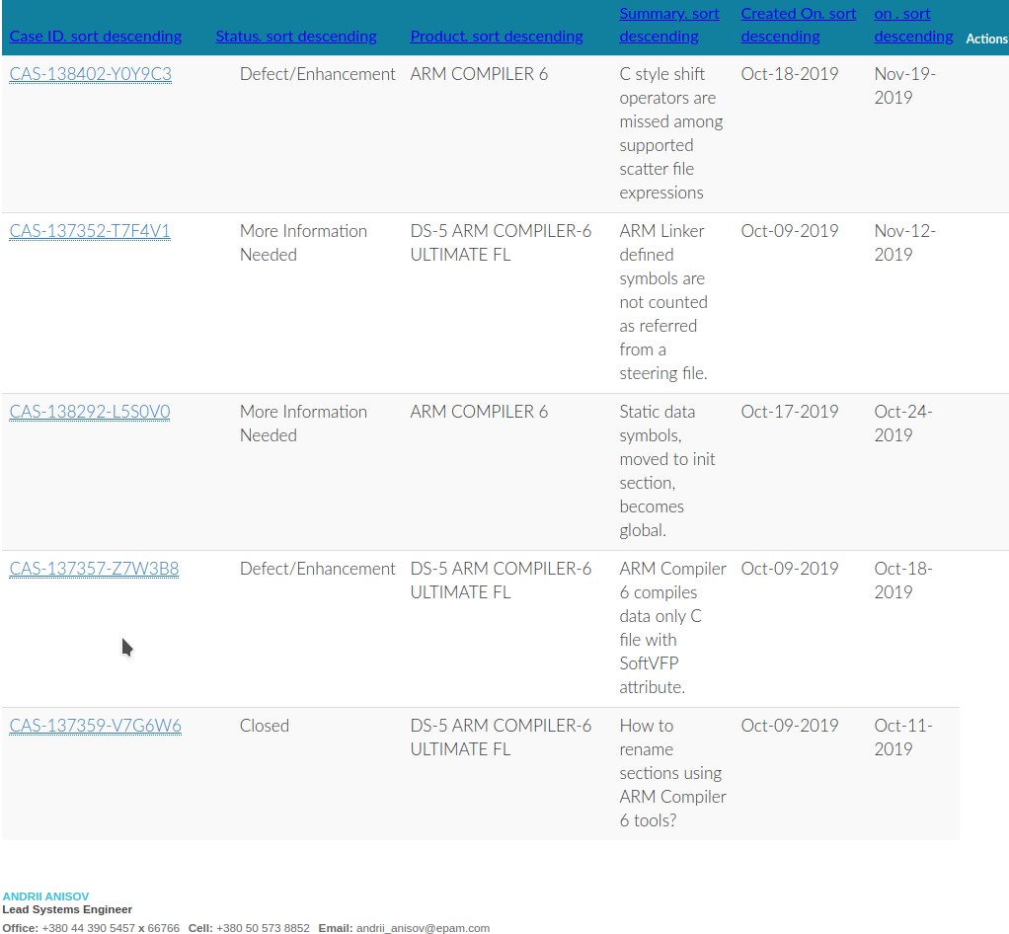Sort table by Case ID column
This screenshot has height=934, width=1009.
(95, 37)
